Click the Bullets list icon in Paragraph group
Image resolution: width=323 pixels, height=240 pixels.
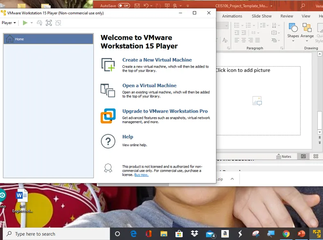pos(237,25)
